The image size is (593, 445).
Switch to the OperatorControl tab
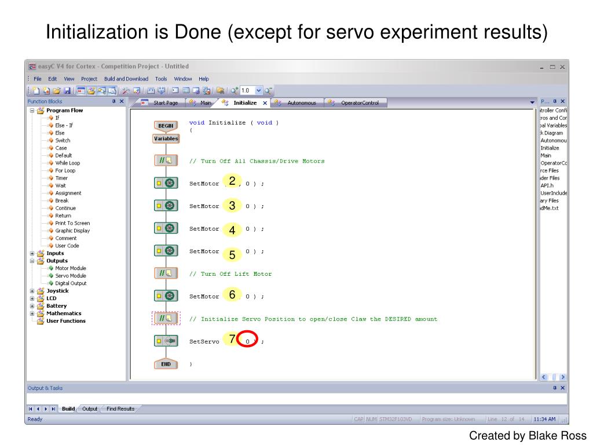[x=359, y=103]
